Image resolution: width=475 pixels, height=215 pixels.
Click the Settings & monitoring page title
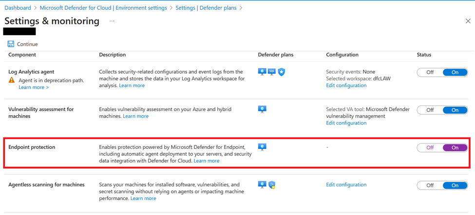coord(52,21)
